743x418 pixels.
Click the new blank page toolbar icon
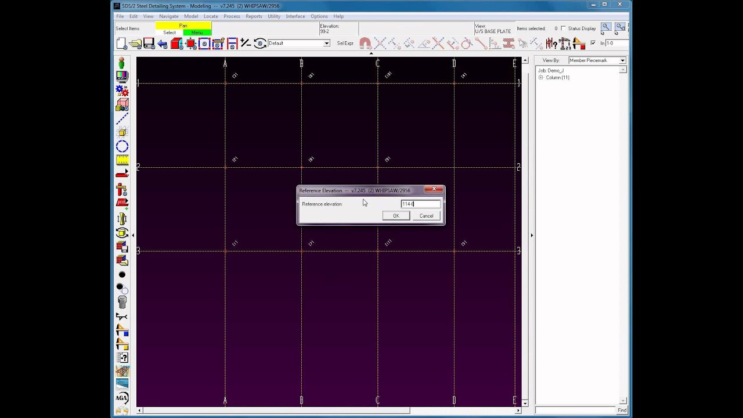click(x=121, y=44)
